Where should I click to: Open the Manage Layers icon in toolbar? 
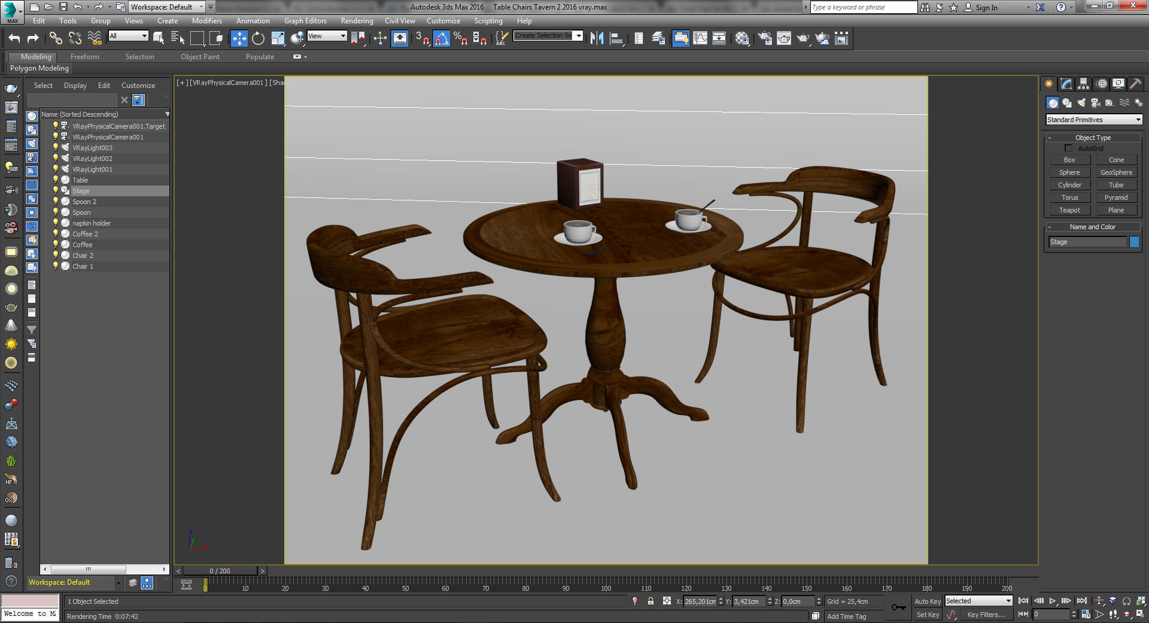click(658, 38)
